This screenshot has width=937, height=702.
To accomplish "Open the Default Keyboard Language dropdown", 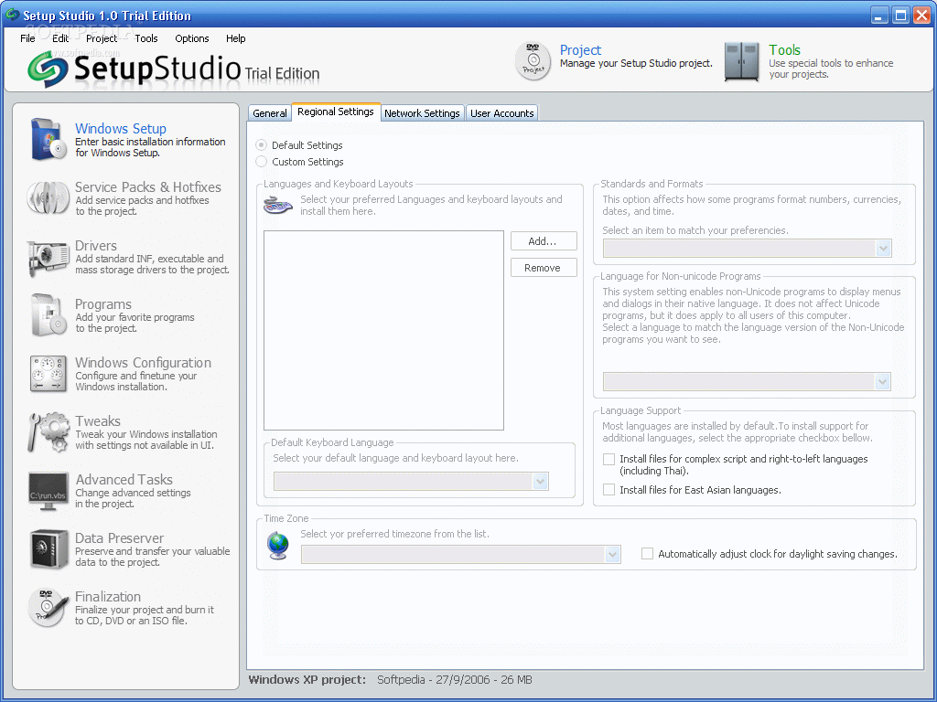I will coord(540,482).
